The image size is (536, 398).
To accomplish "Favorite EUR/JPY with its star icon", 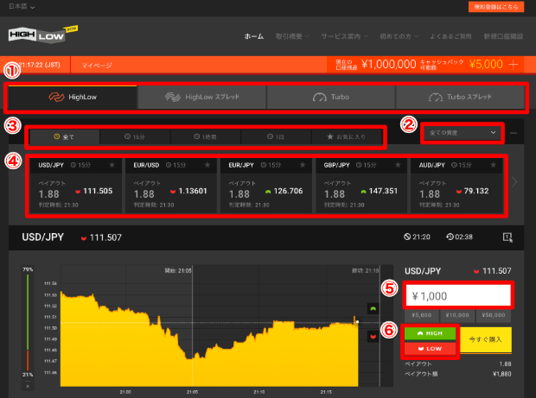I will click(303, 165).
